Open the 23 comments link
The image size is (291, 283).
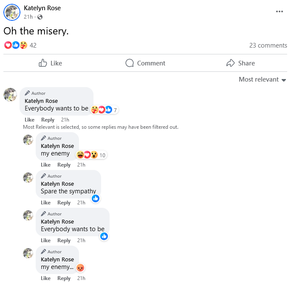(x=268, y=45)
